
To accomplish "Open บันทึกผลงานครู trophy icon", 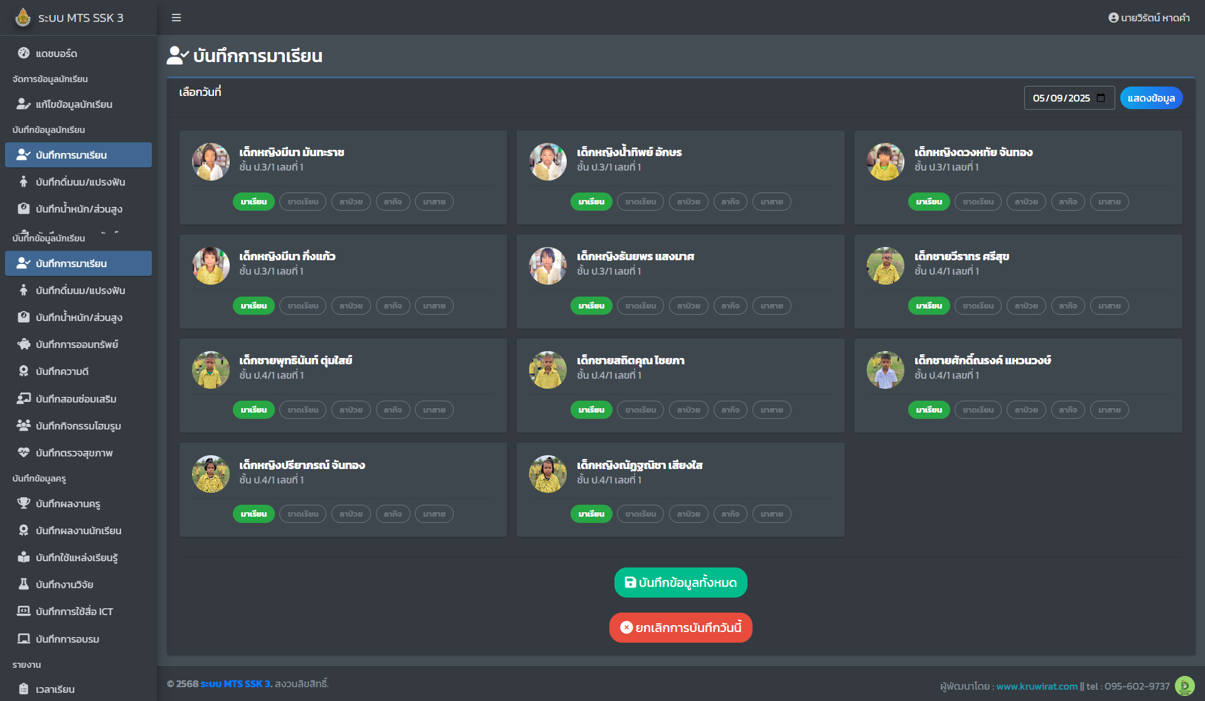I will 24,503.
